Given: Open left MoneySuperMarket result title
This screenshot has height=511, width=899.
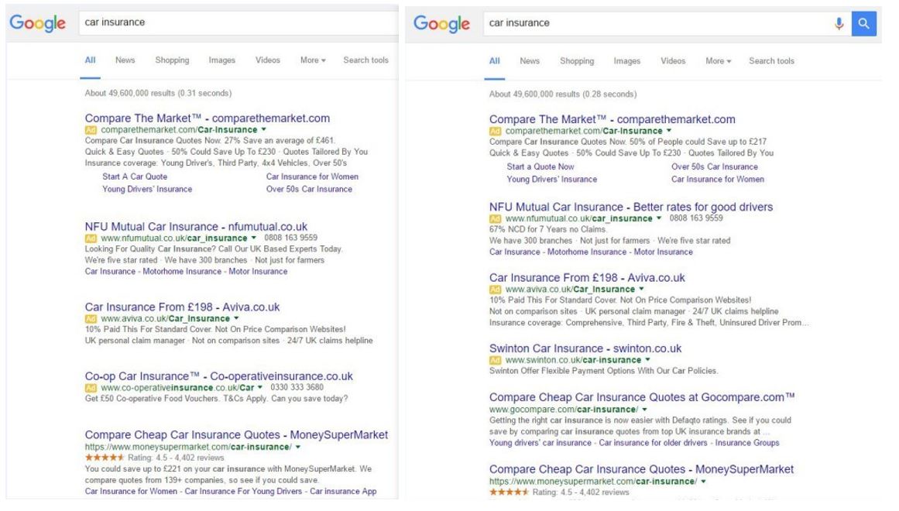Looking at the screenshot, I should (236, 434).
